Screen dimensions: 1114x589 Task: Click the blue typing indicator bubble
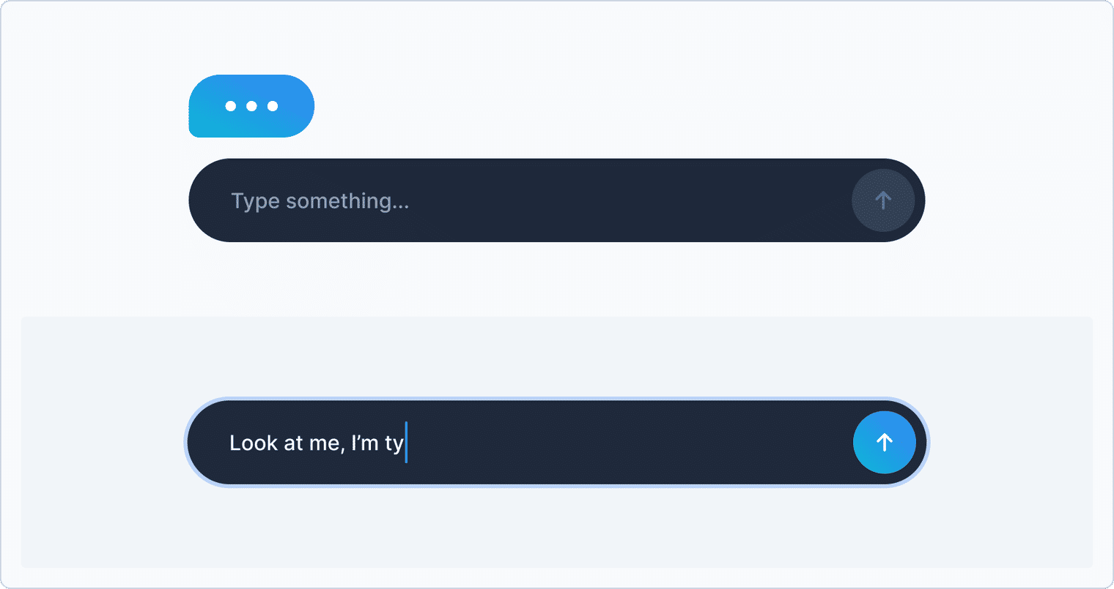(251, 106)
